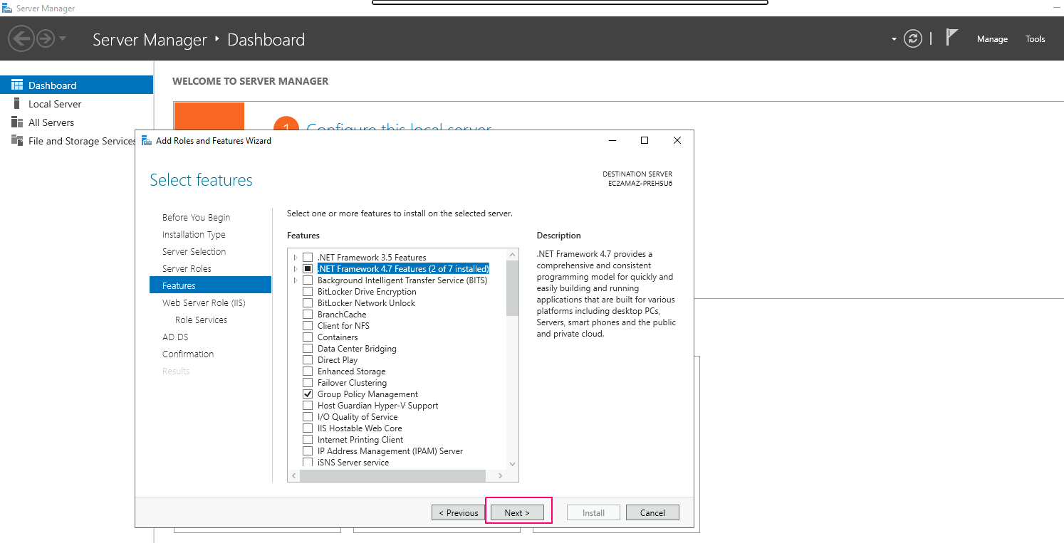Viewport: 1064px width, 543px height.
Task: Click the Previous button
Action: coord(458,512)
